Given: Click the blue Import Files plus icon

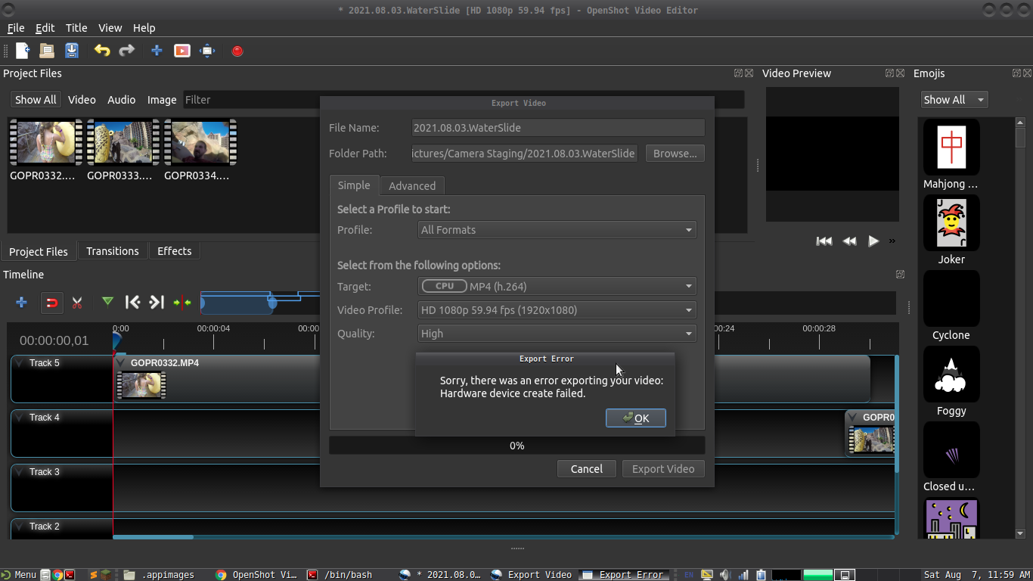Looking at the screenshot, I should (x=157, y=51).
